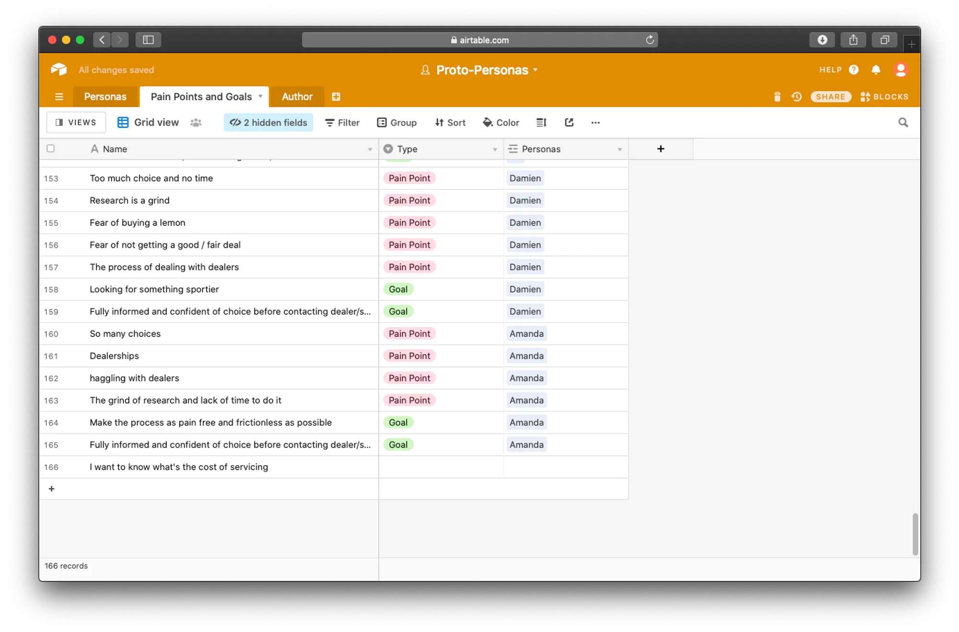Open the trash bin icon
This screenshot has width=959, height=632.
[x=777, y=97]
